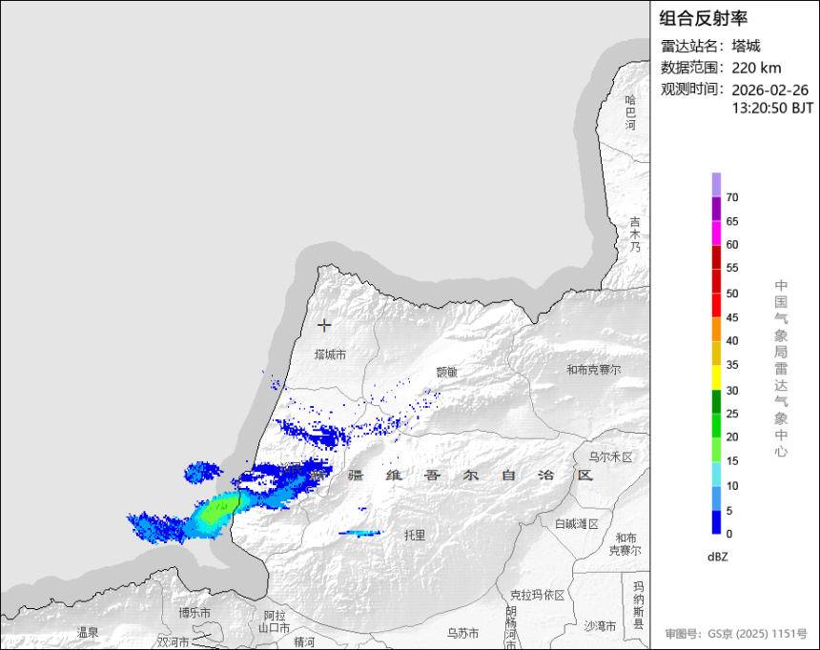This screenshot has height=650, width=820.
Task: Click the 审图号 GS京 (2025) 1151号 text
Action: [x=736, y=634]
